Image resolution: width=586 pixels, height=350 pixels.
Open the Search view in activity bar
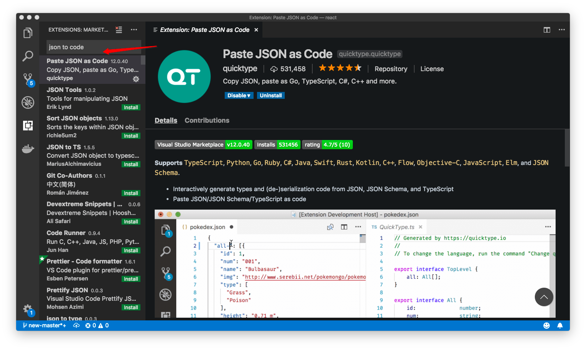[x=28, y=56]
